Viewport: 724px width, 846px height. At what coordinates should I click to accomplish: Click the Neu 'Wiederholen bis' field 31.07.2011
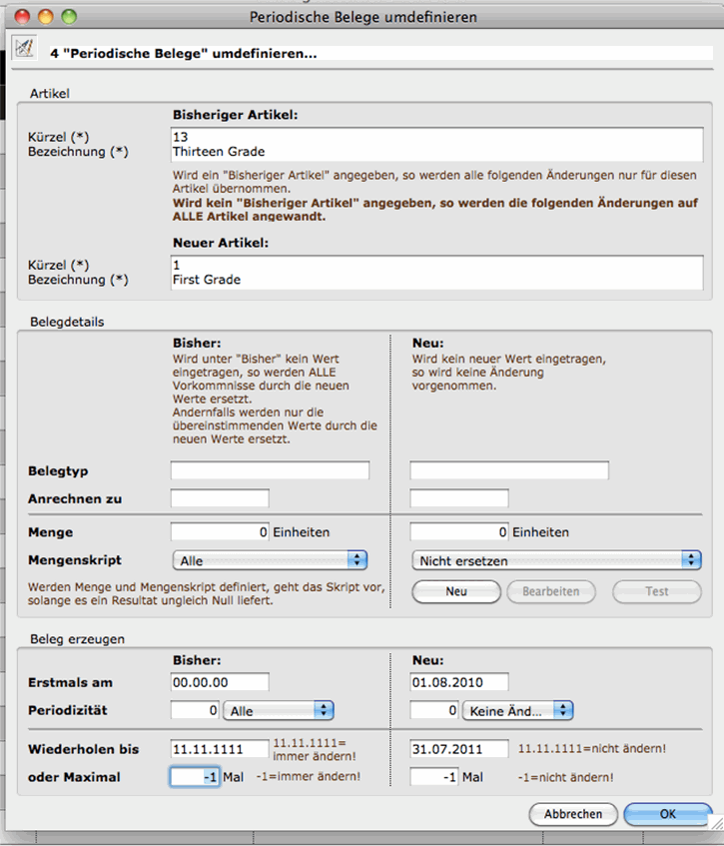(459, 749)
